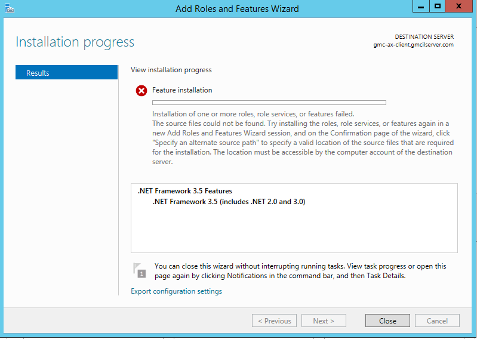Maximize the wizard window

[438, 6]
